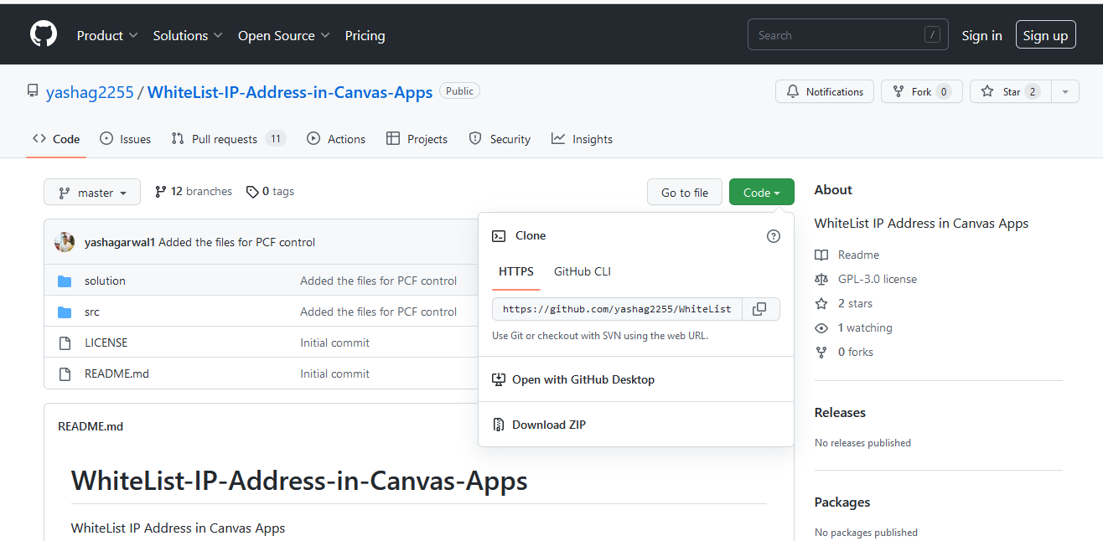The image size is (1103, 541).
Task: Click the Go to file button
Action: [x=685, y=193]
